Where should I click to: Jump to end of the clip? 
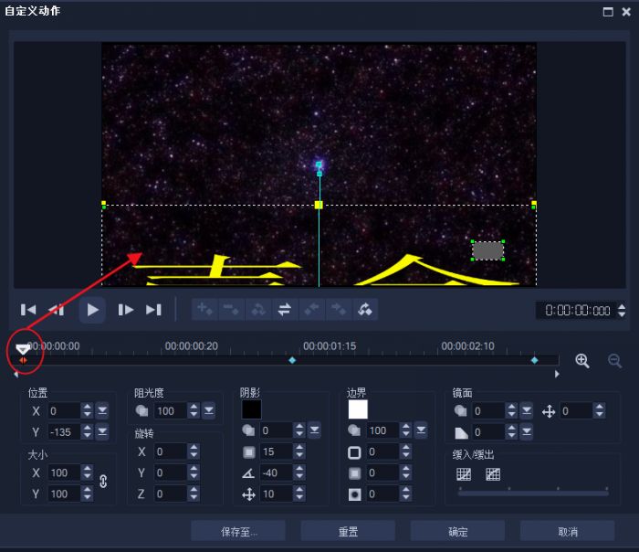coord(153,310)
